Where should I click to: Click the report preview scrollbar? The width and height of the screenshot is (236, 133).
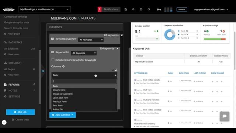(235, 51)
